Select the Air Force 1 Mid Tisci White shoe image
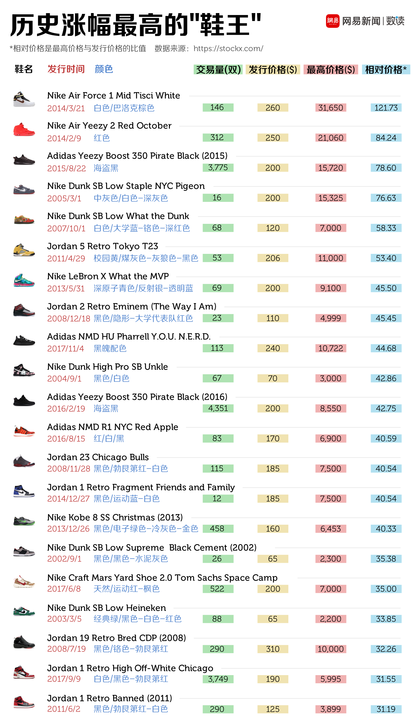417x726 pixels. coord(24,99)
